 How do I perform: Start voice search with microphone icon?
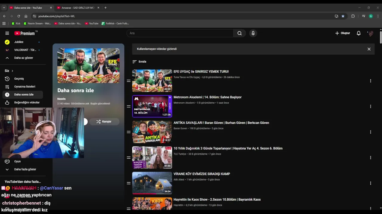(253, 33)
